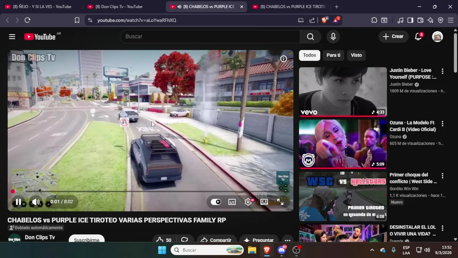The height and width of the screenshot is (258, 458).
Task: Open a new browser tab
Action: [x=336, y=6]
